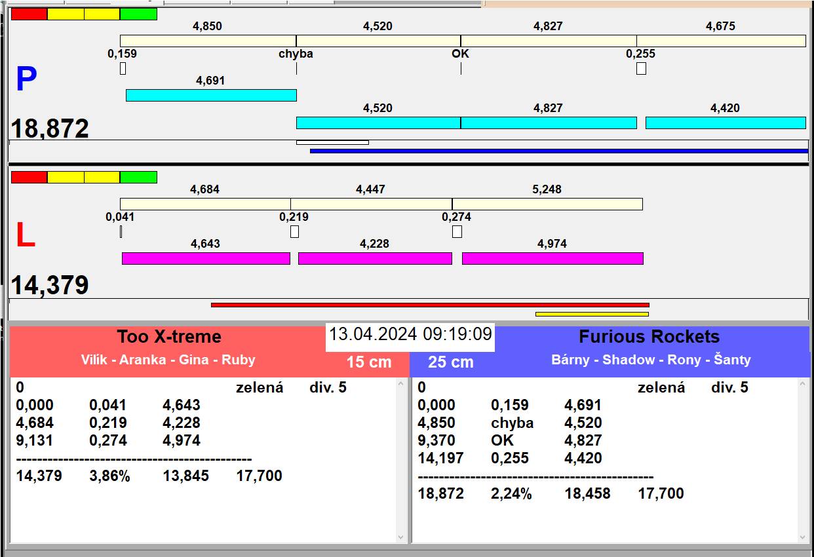This screenshot has width=814, height=557.
Task: Click the red letter L lane label
Action: point(25,236)
